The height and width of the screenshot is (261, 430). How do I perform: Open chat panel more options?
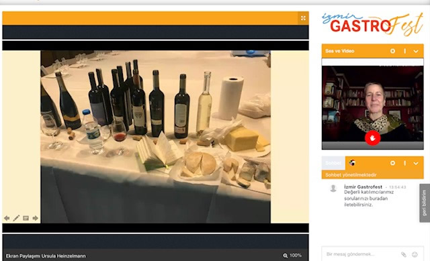tap(404, 163)
